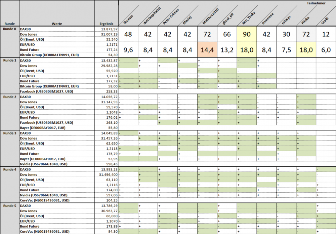Select the 'Runde 1' row label
The image size is (336, 234).
tap(10, 60)
